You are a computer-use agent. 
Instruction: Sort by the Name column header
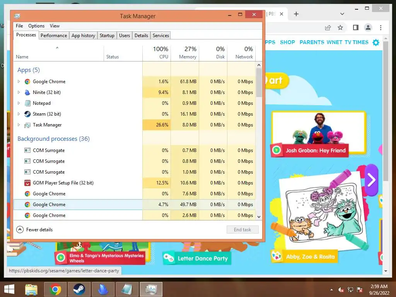[x=58, y=53]
